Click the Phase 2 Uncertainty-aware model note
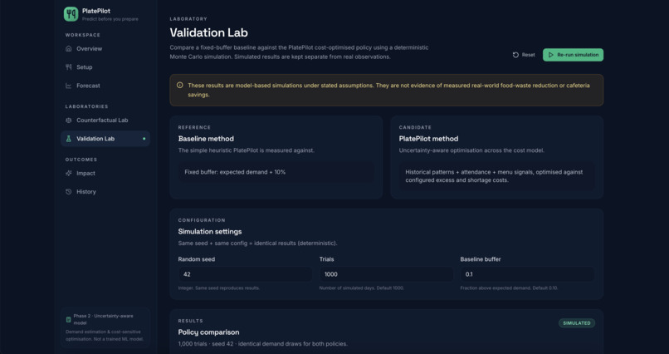669x354 pixels. 105,327
